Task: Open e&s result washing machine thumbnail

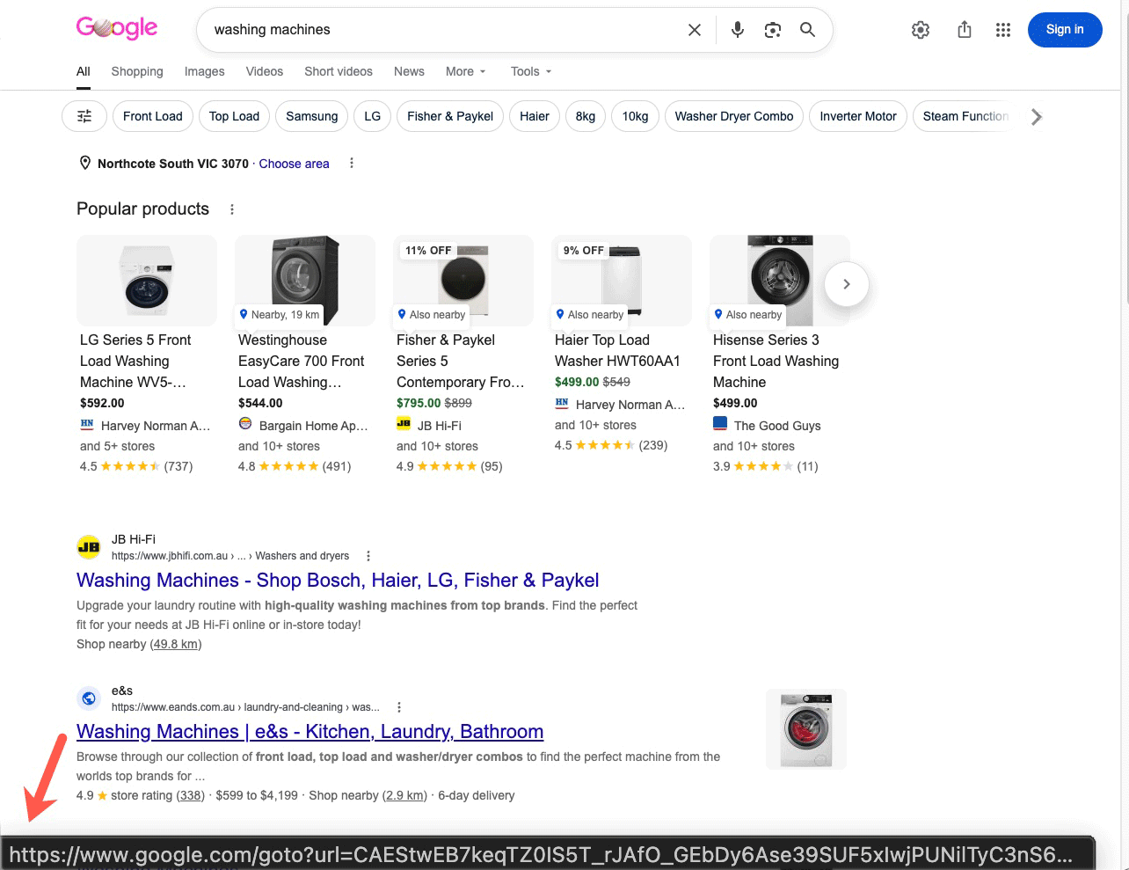Action: pos(806,729)
